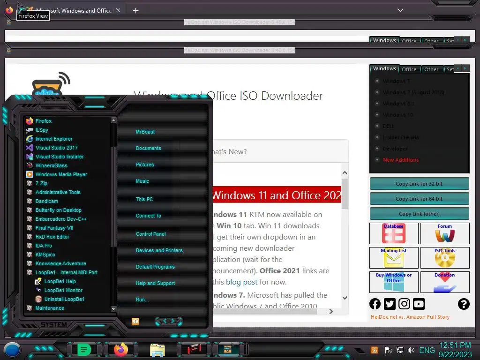The height and width of the screenshot is (360, 480).
Task: Switch to Office tab above the radio list
Action: pos(409,69)
